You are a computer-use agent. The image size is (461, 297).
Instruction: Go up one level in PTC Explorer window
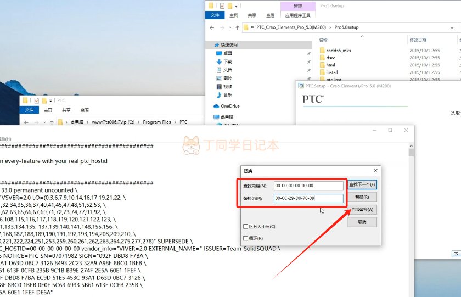[x=52, y=122]
